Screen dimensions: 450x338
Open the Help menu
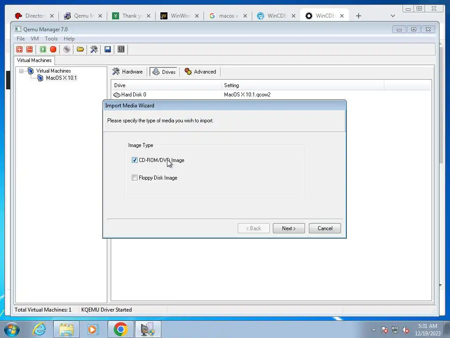pyautogui.click(x=69, y=39)
